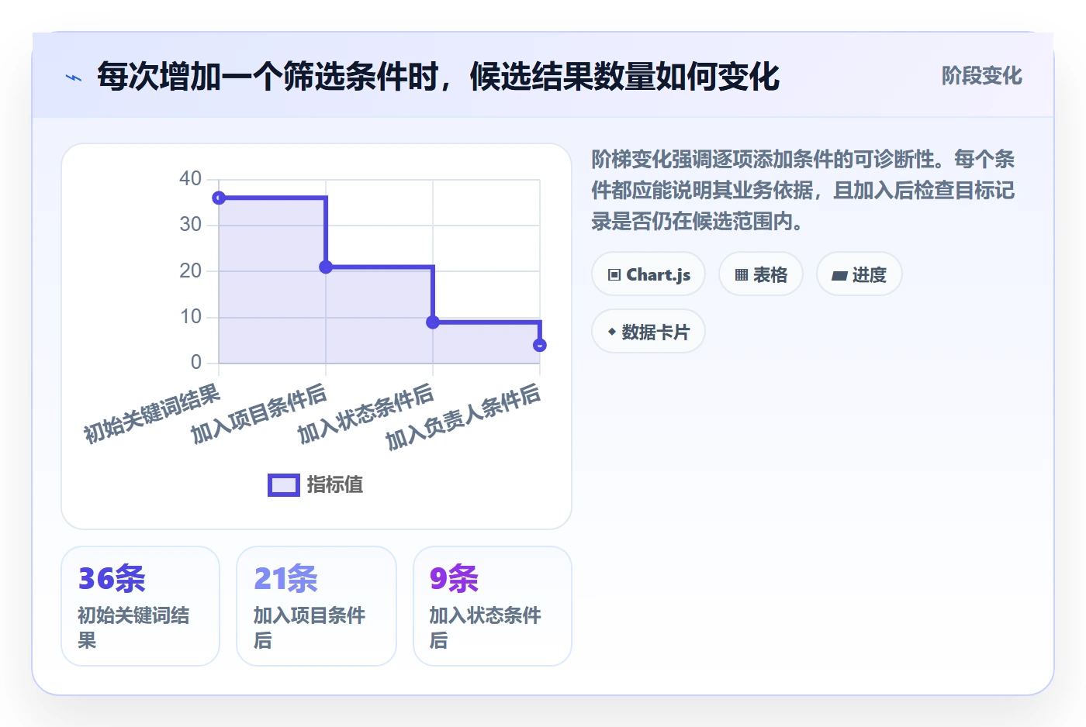Click the x-axis label 初始关键词结果
The height and width of the screenshot is (727, 1086).
(152, 413)
